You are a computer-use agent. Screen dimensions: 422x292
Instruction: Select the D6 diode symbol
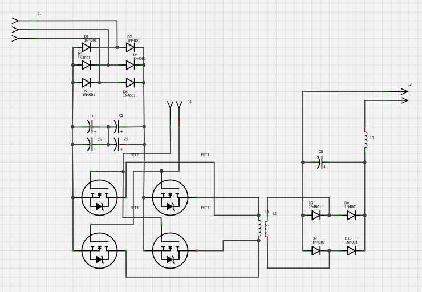(130, 83)
